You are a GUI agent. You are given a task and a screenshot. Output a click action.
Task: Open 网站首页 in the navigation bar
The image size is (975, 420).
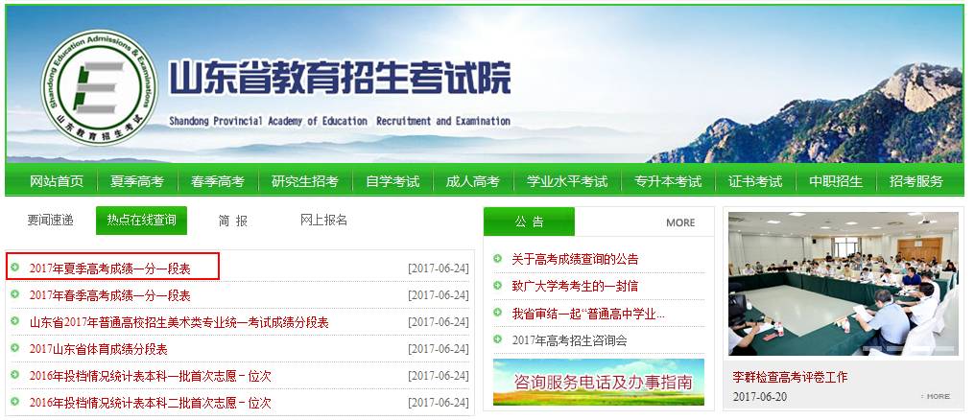click(57, 181)
